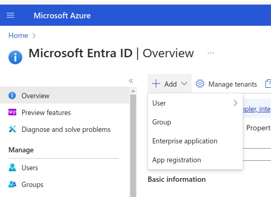Open the hamburger portal menu
Screen dimensions: 271x197
[x=11, y=15]
